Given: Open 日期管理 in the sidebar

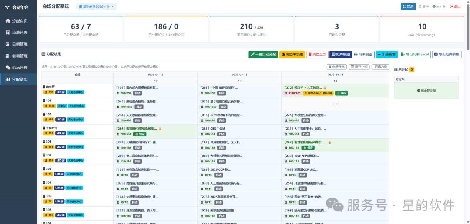Looking at the screenshot, I should 18,44.
